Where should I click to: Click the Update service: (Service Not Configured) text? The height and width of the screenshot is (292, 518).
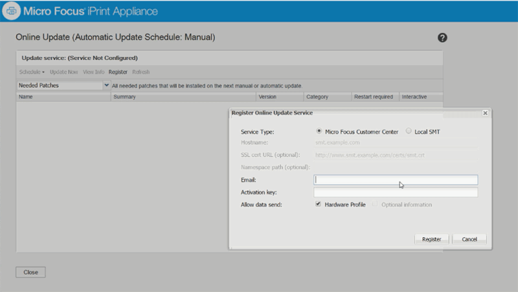tap(80, 58)
